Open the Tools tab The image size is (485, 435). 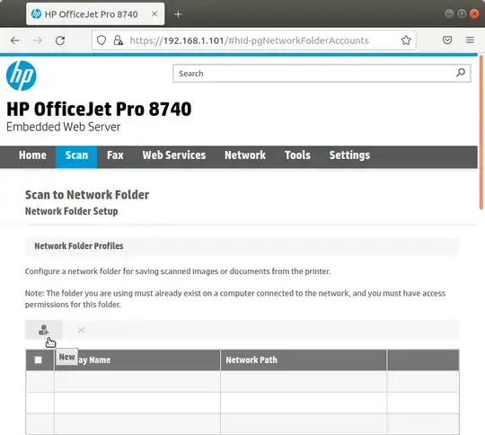click(x=297, y=155)
